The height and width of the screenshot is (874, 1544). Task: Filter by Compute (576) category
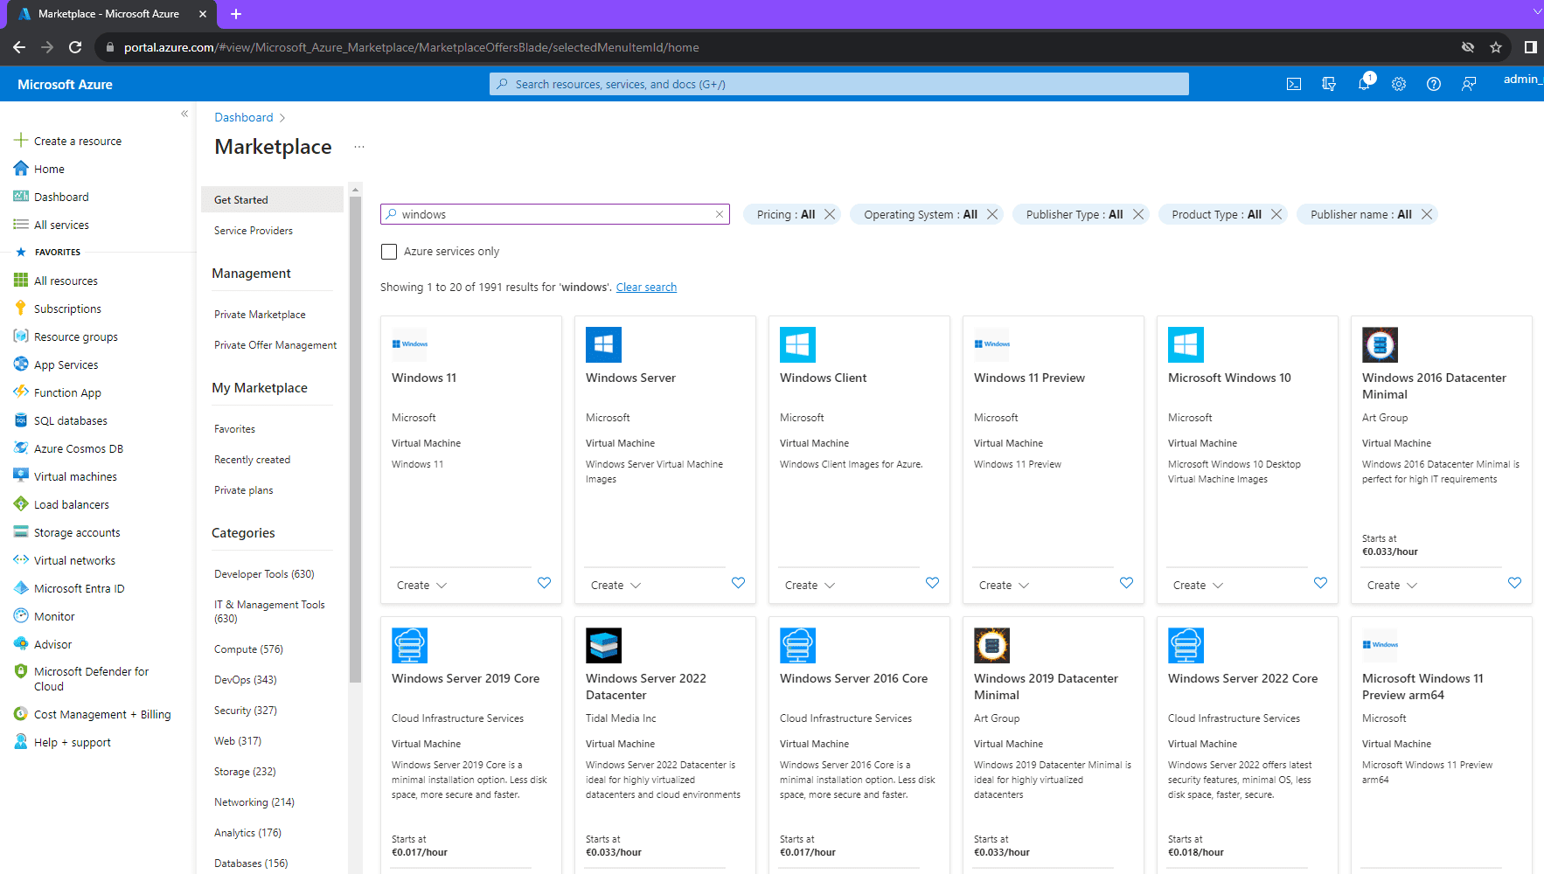coord(248,649)
